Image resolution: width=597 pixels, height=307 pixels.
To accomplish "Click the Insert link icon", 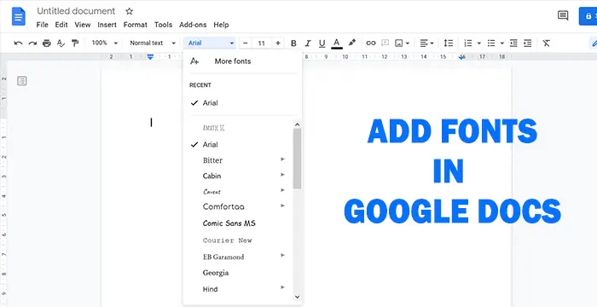I will (x=371, y=43).
